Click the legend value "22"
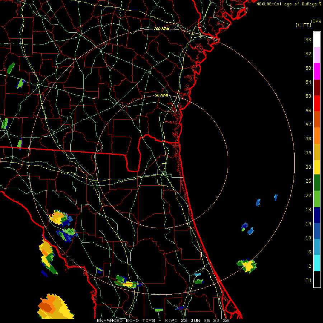Viewport: 323px width, 323px height. [x=308, y=195]
